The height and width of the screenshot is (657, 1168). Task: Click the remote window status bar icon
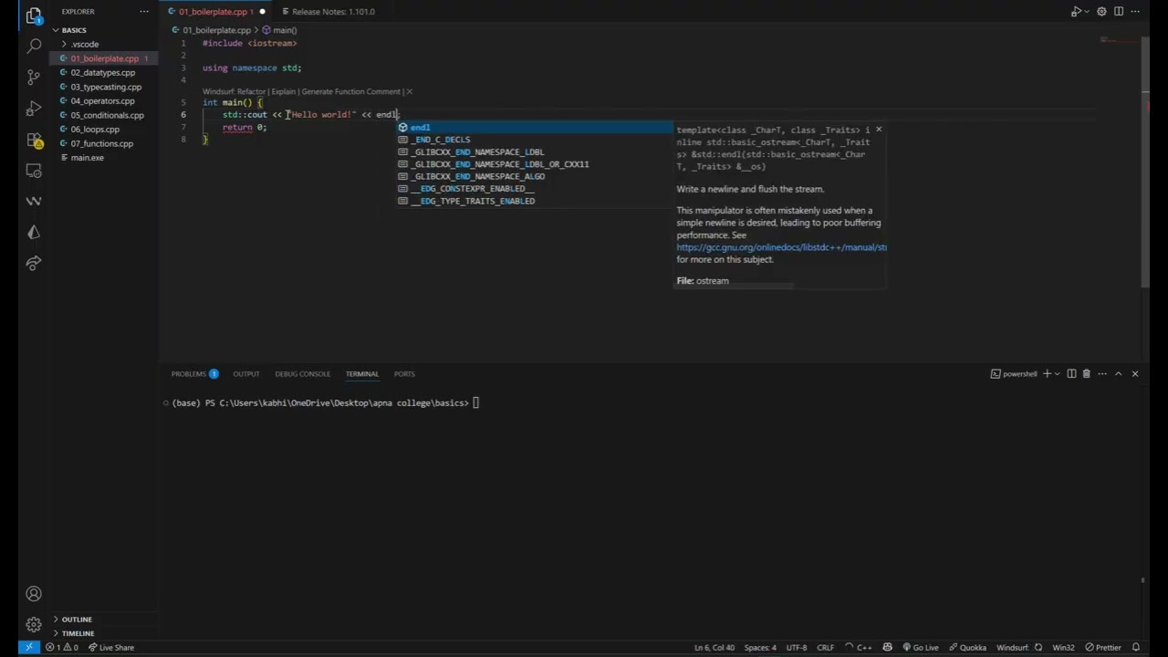click(x=28, y=647)
